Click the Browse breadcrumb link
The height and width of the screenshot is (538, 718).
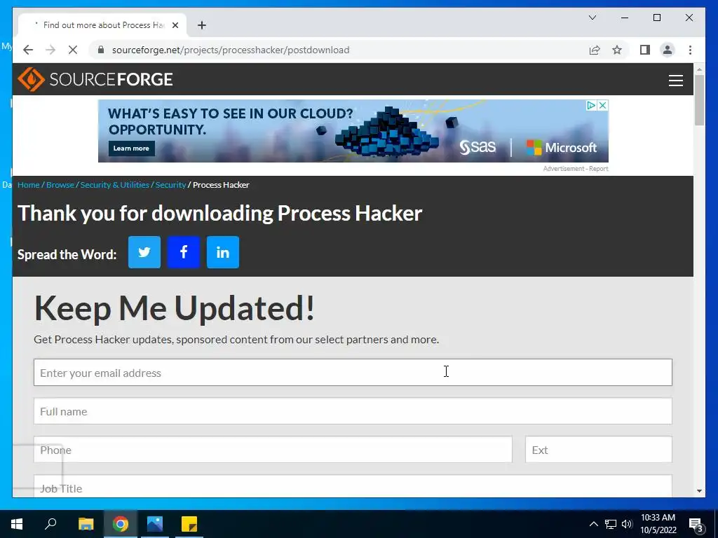60,185
